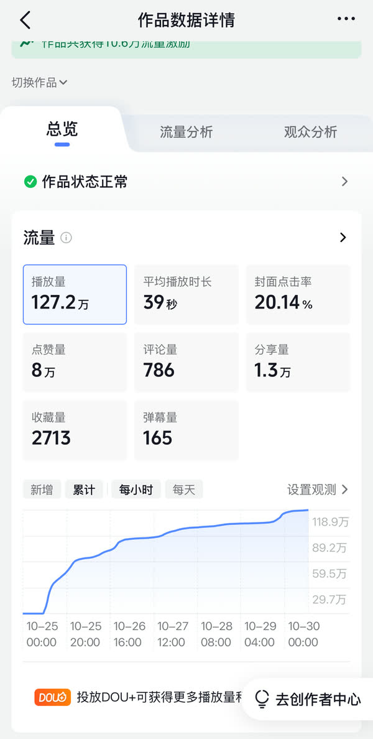Click the 59.5万 axis value

coord(329,574)
